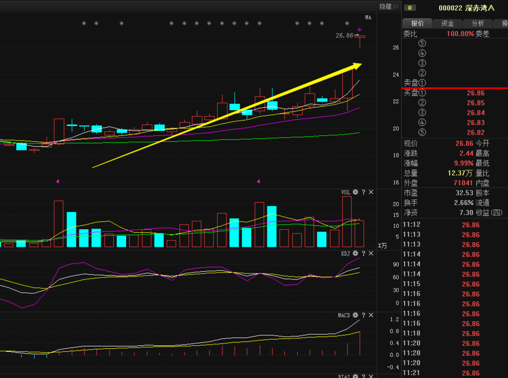Open the VOL indicator settings gear

tap(356, 192)
